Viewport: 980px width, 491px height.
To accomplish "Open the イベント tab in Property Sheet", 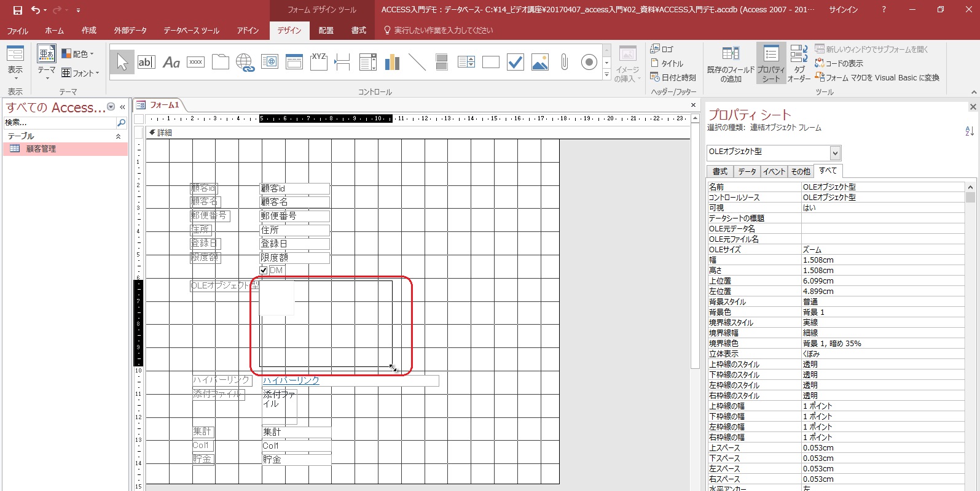I will (x=774, y=172).
